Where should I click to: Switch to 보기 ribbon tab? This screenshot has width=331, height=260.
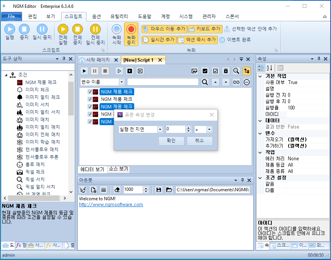pos(51,16)
